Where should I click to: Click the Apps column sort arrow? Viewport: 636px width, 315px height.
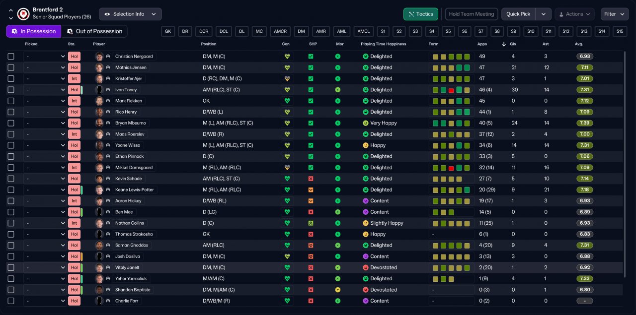pos(504,44)
